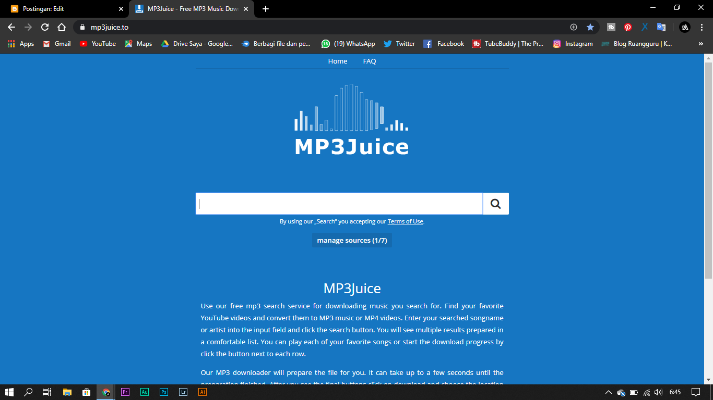Open the TubeBuddy | The Pr... bookmark
This screenshot has width=713, height=400.
point(508,44)
